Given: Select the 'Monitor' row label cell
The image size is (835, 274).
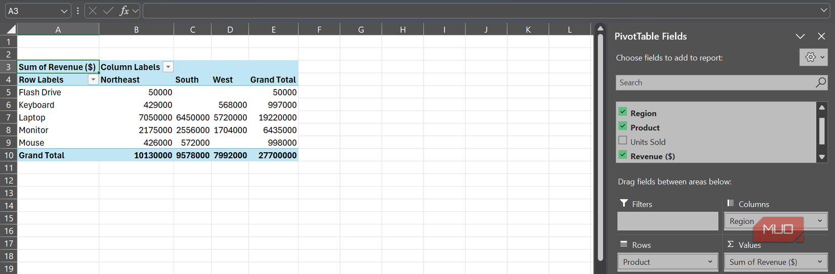Looking at the screenshot, I should [58, 130].
